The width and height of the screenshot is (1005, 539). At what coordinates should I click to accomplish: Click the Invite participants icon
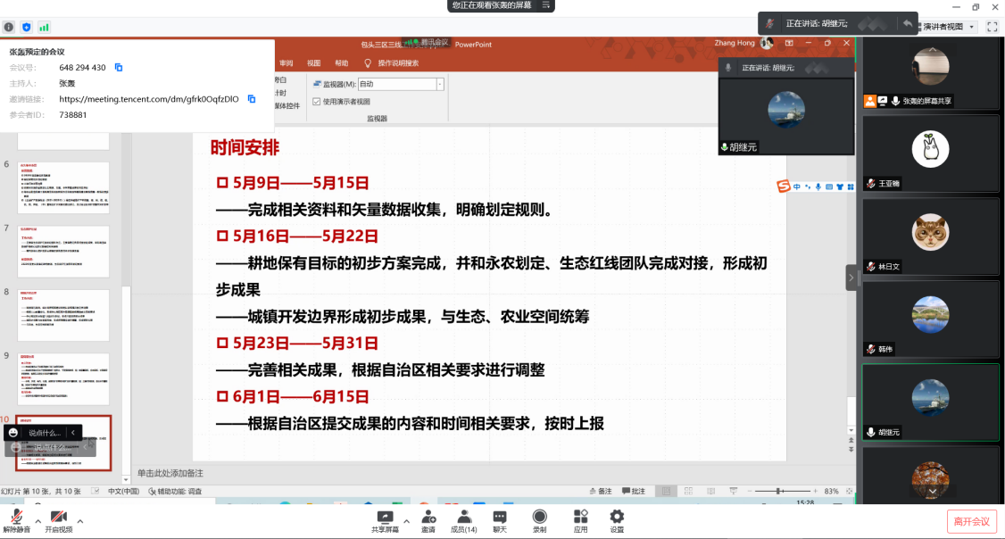(428, 518)
